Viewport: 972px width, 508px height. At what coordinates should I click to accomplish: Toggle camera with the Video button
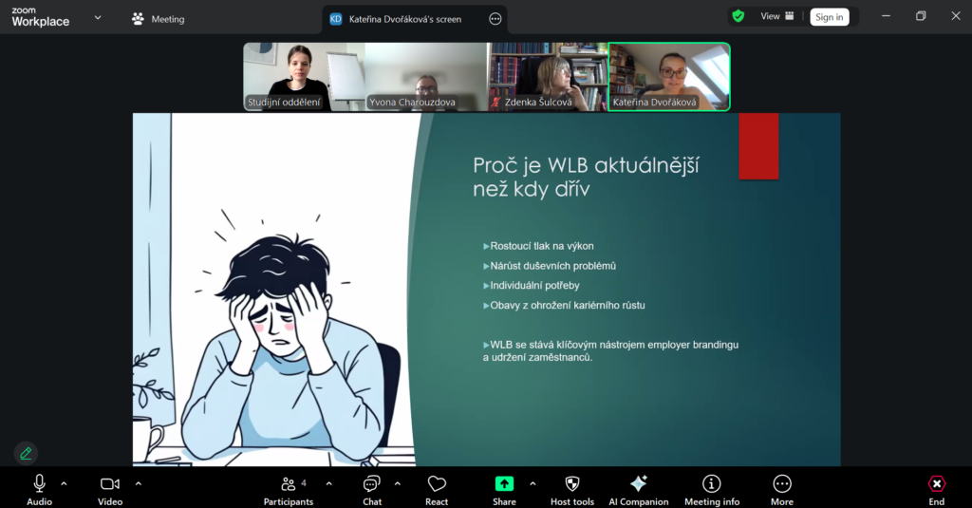[x=110, y=488]
